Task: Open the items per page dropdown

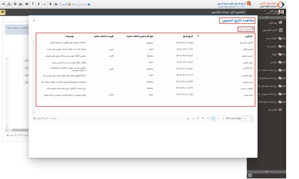Action: 248,118
